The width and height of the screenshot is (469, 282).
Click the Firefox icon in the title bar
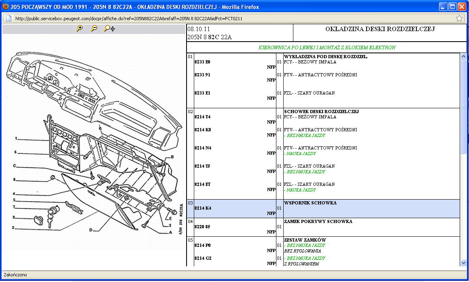pos(5,7)
